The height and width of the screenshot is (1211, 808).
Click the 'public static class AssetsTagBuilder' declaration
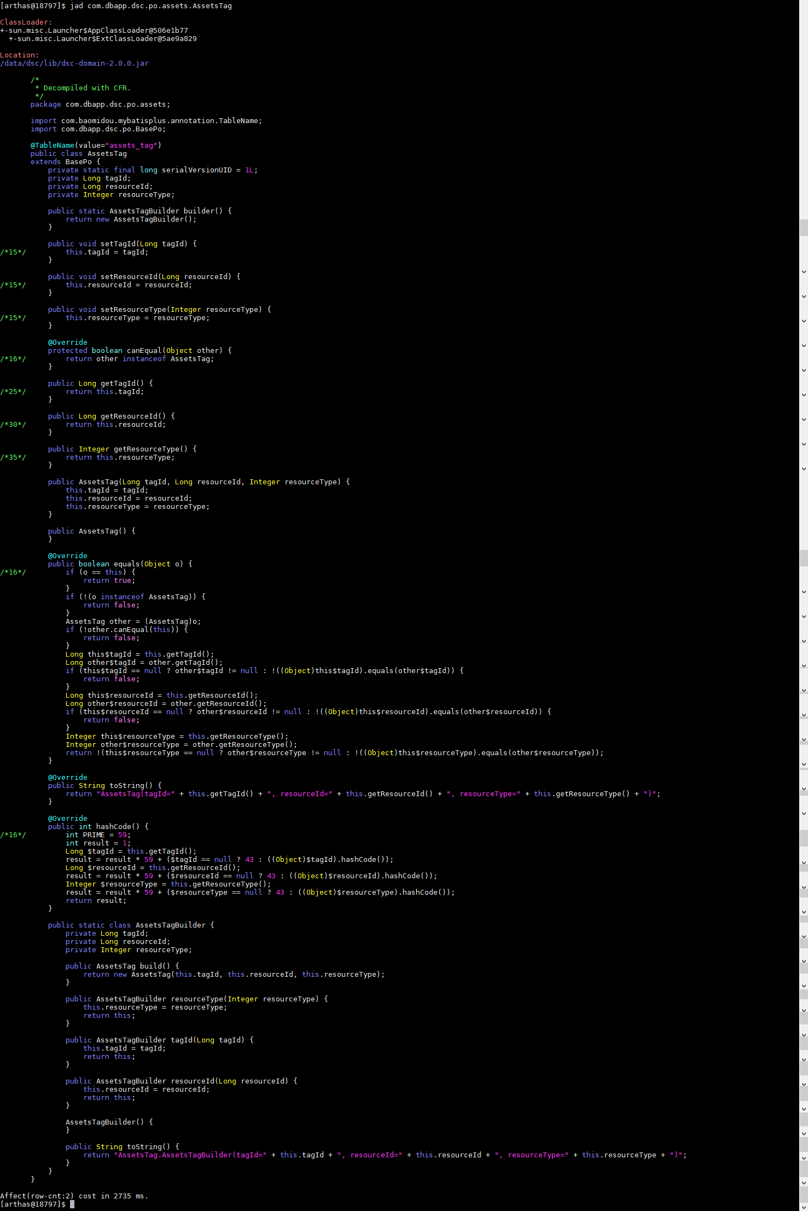point(131,925)
